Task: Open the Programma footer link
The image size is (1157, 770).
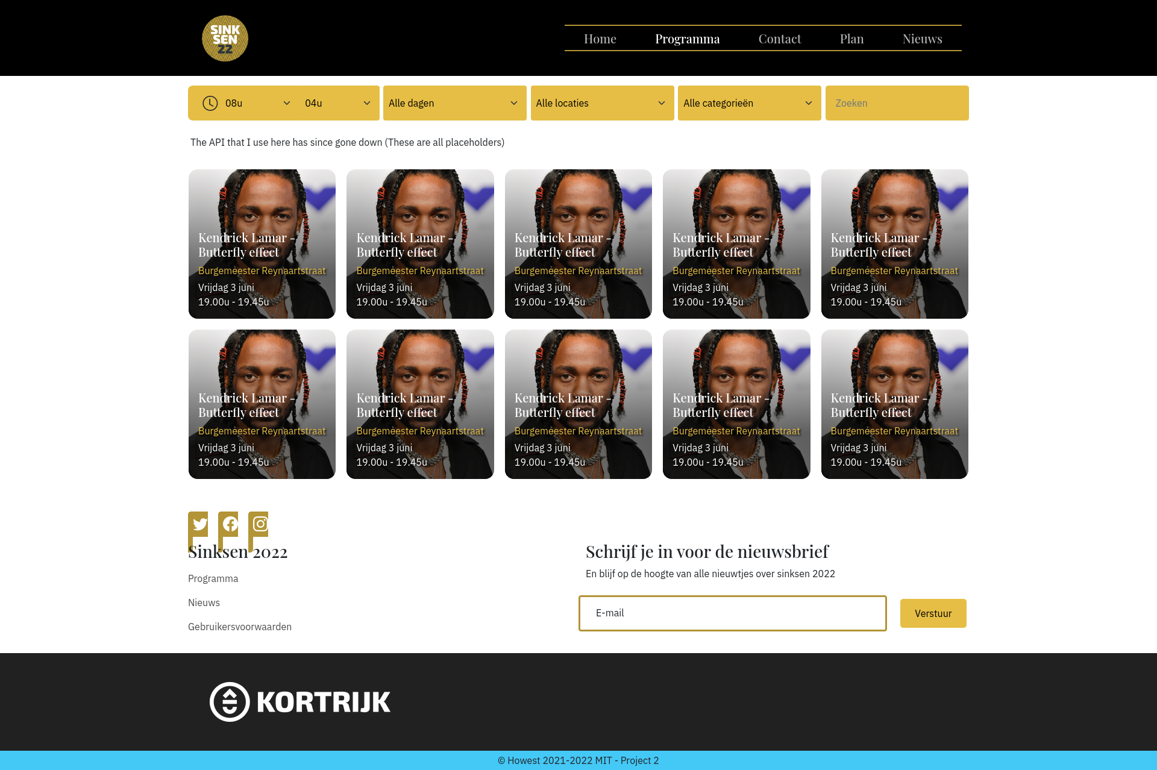Action: [213, 578]
